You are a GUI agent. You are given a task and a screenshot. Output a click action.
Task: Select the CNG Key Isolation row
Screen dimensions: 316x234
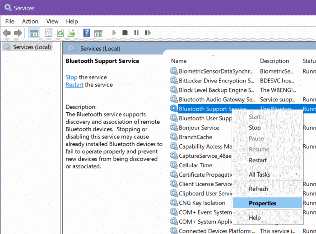(x=201, y=203)
